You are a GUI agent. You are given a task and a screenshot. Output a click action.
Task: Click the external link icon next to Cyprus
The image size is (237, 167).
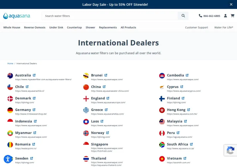(x=182, y=87)
